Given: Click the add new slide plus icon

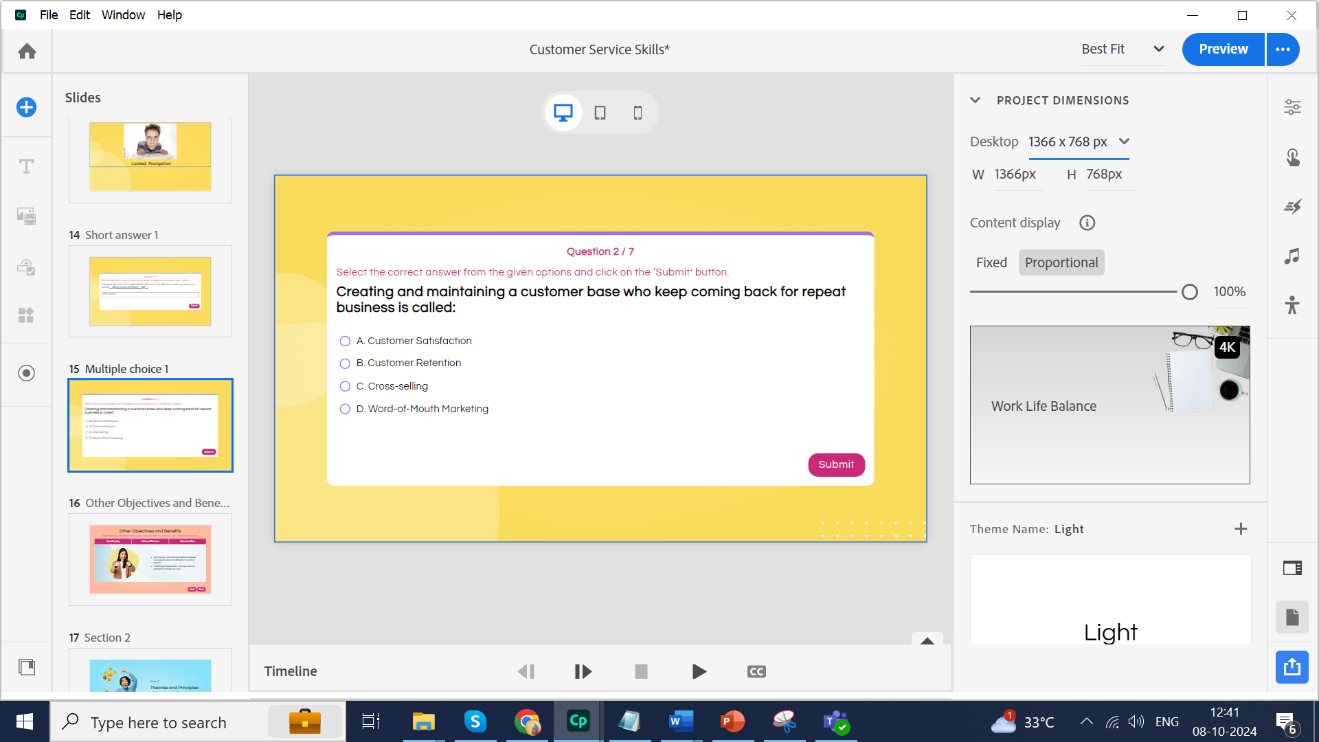Looking at the screenshot, I should point(26,107).
